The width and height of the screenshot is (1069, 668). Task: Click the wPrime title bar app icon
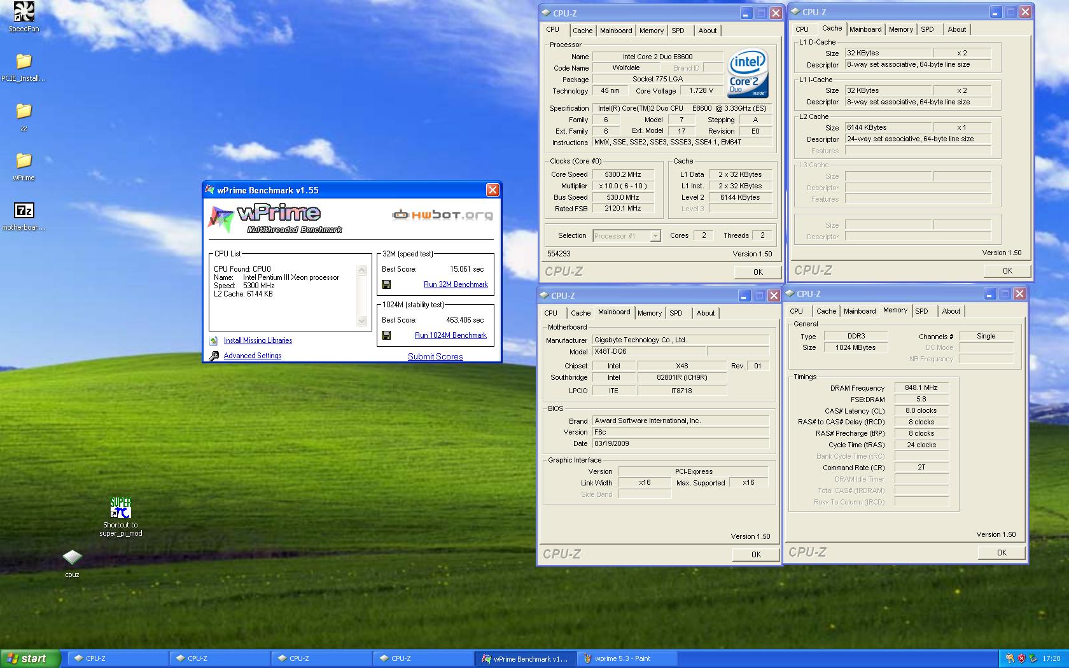point(210,190)
